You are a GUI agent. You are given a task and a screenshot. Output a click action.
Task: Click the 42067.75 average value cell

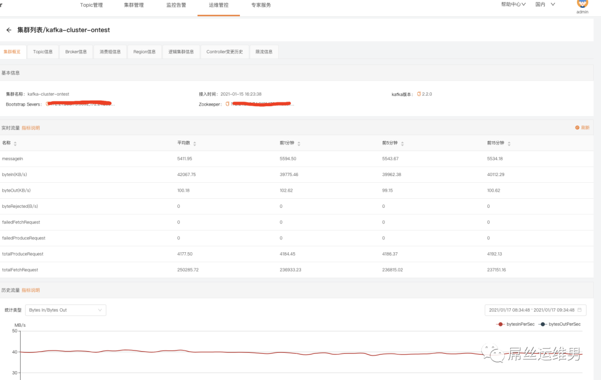click(186, 174)
